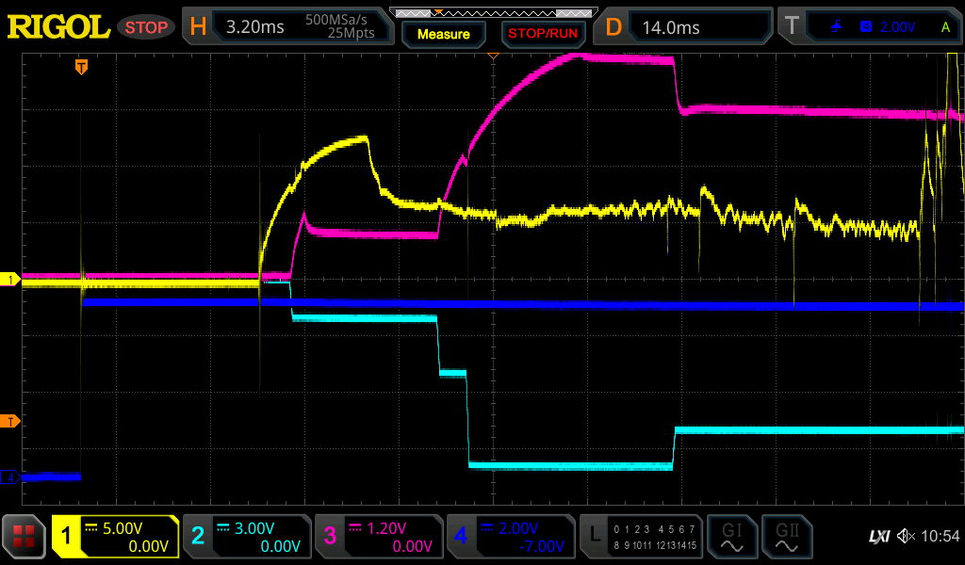The image size is (965, 565).
Task: Open the GI signal generator icon
Action: click(731, 537)
